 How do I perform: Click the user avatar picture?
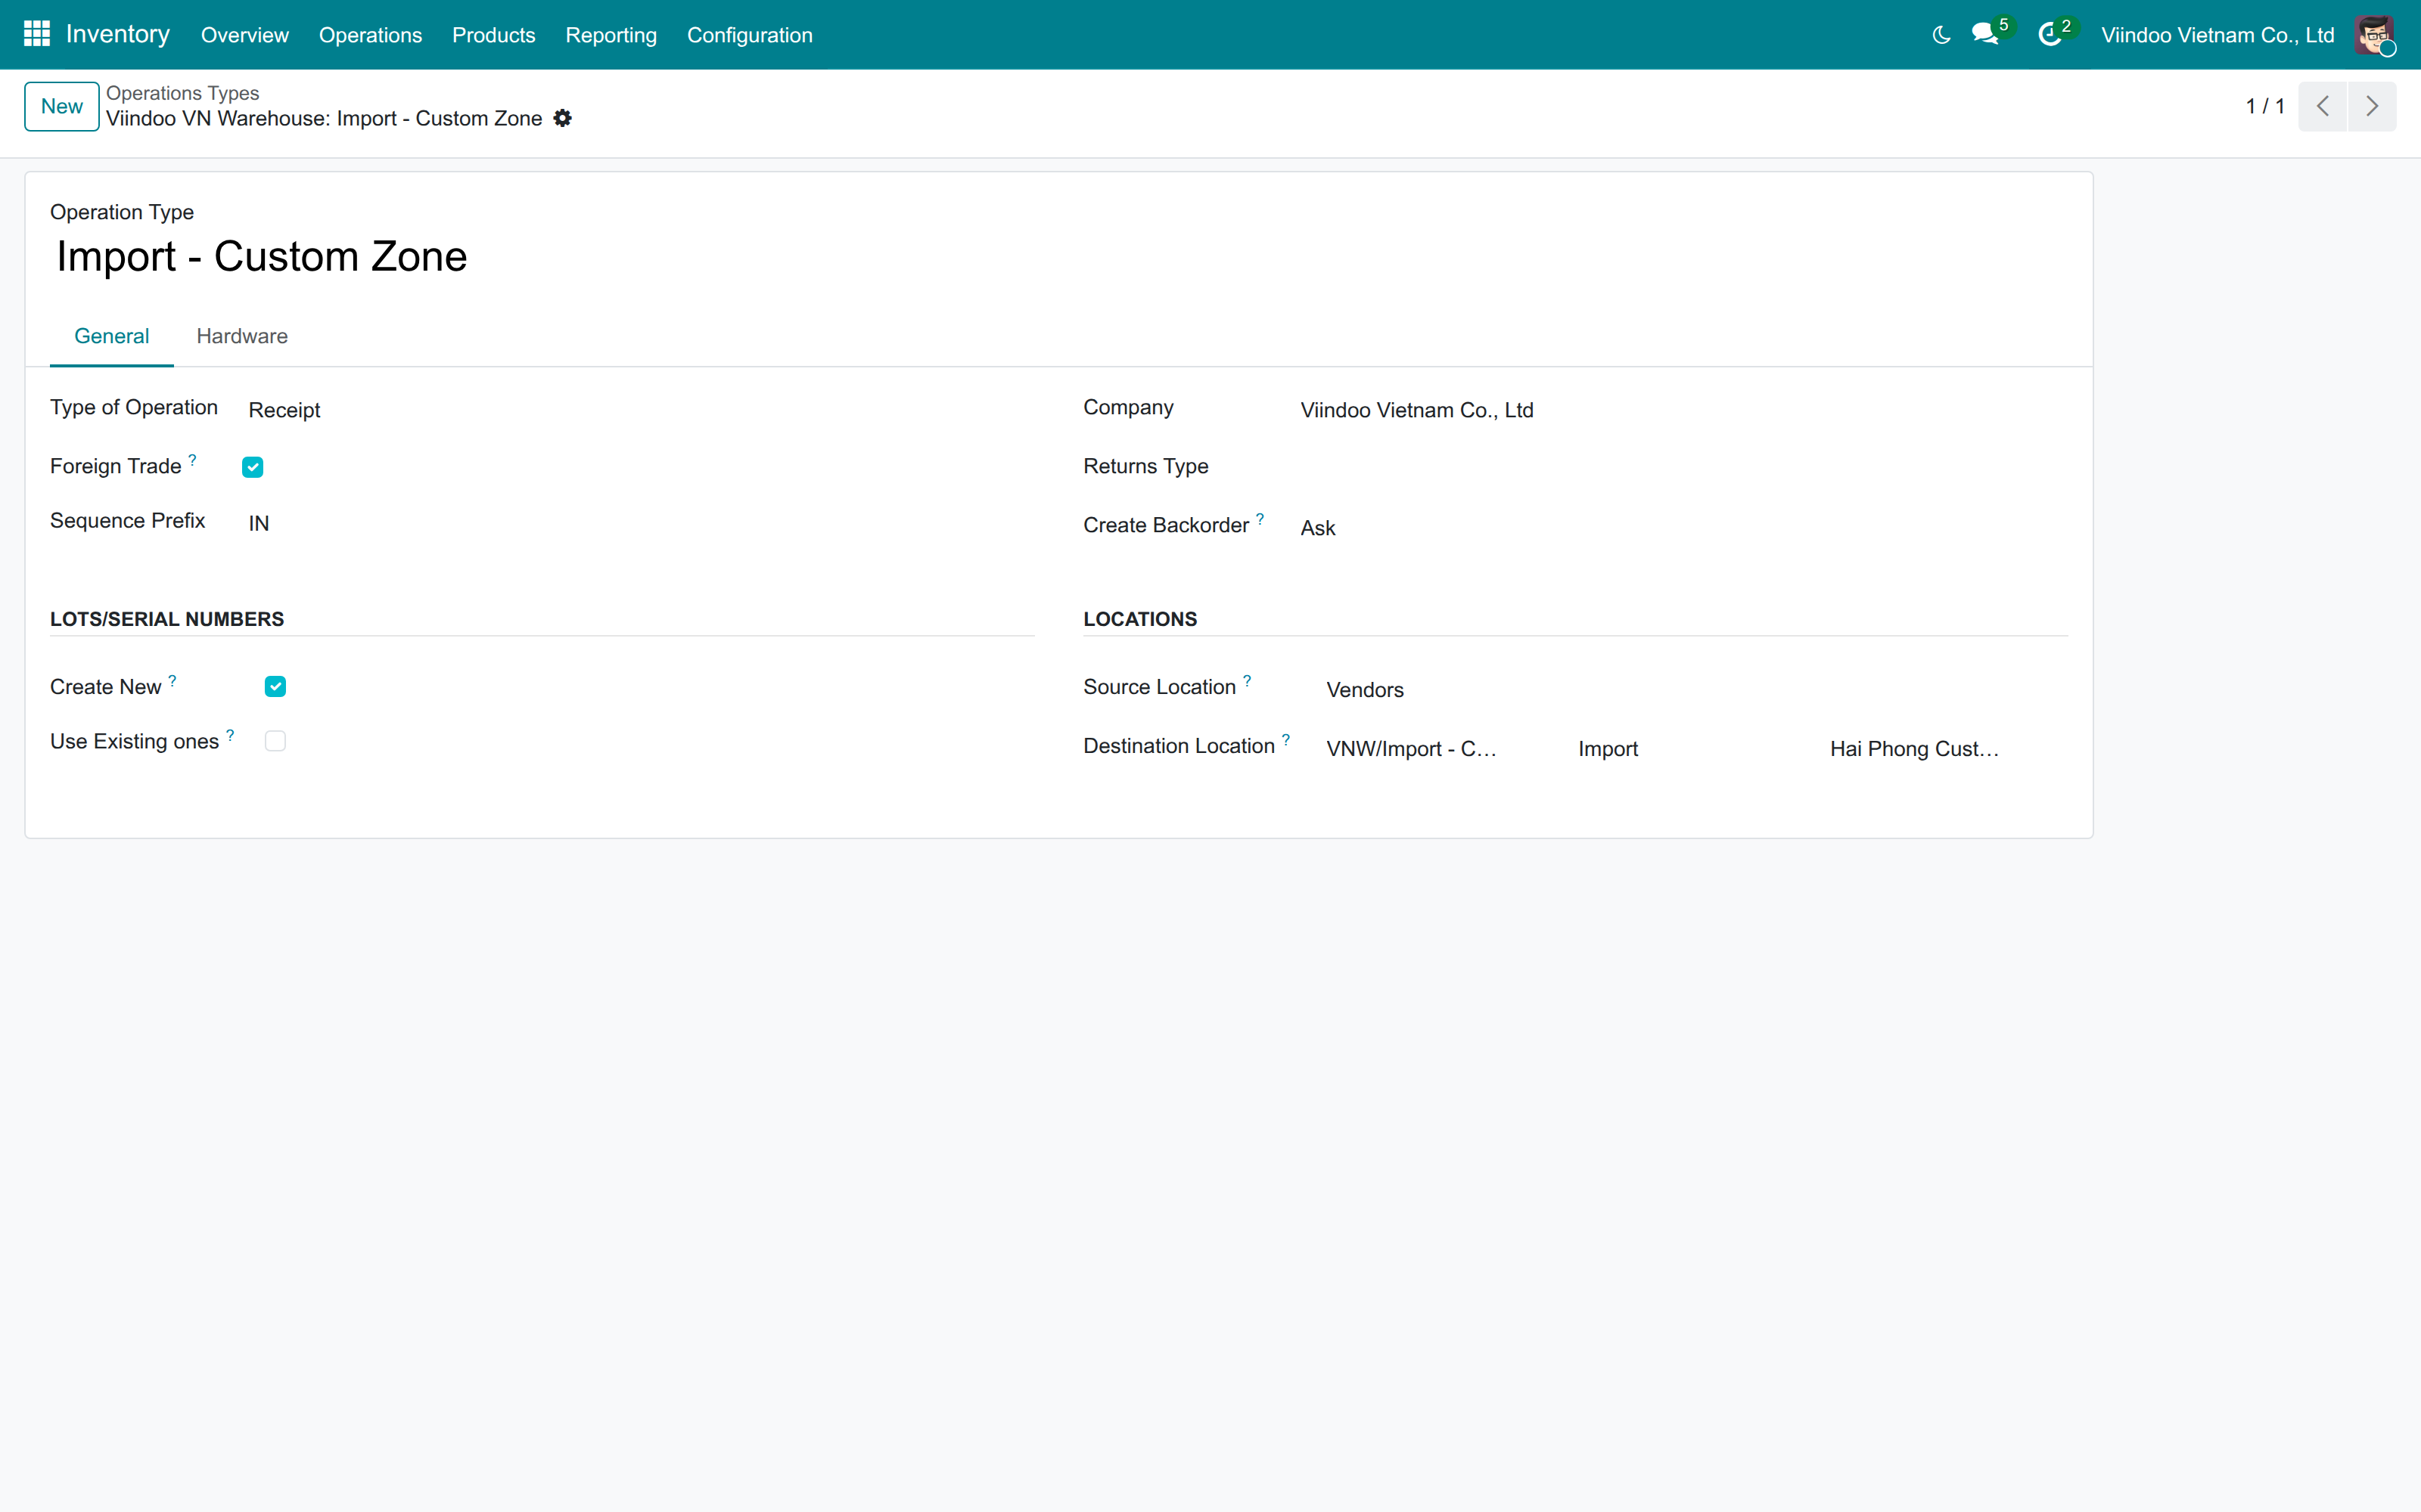[2374, 35]
